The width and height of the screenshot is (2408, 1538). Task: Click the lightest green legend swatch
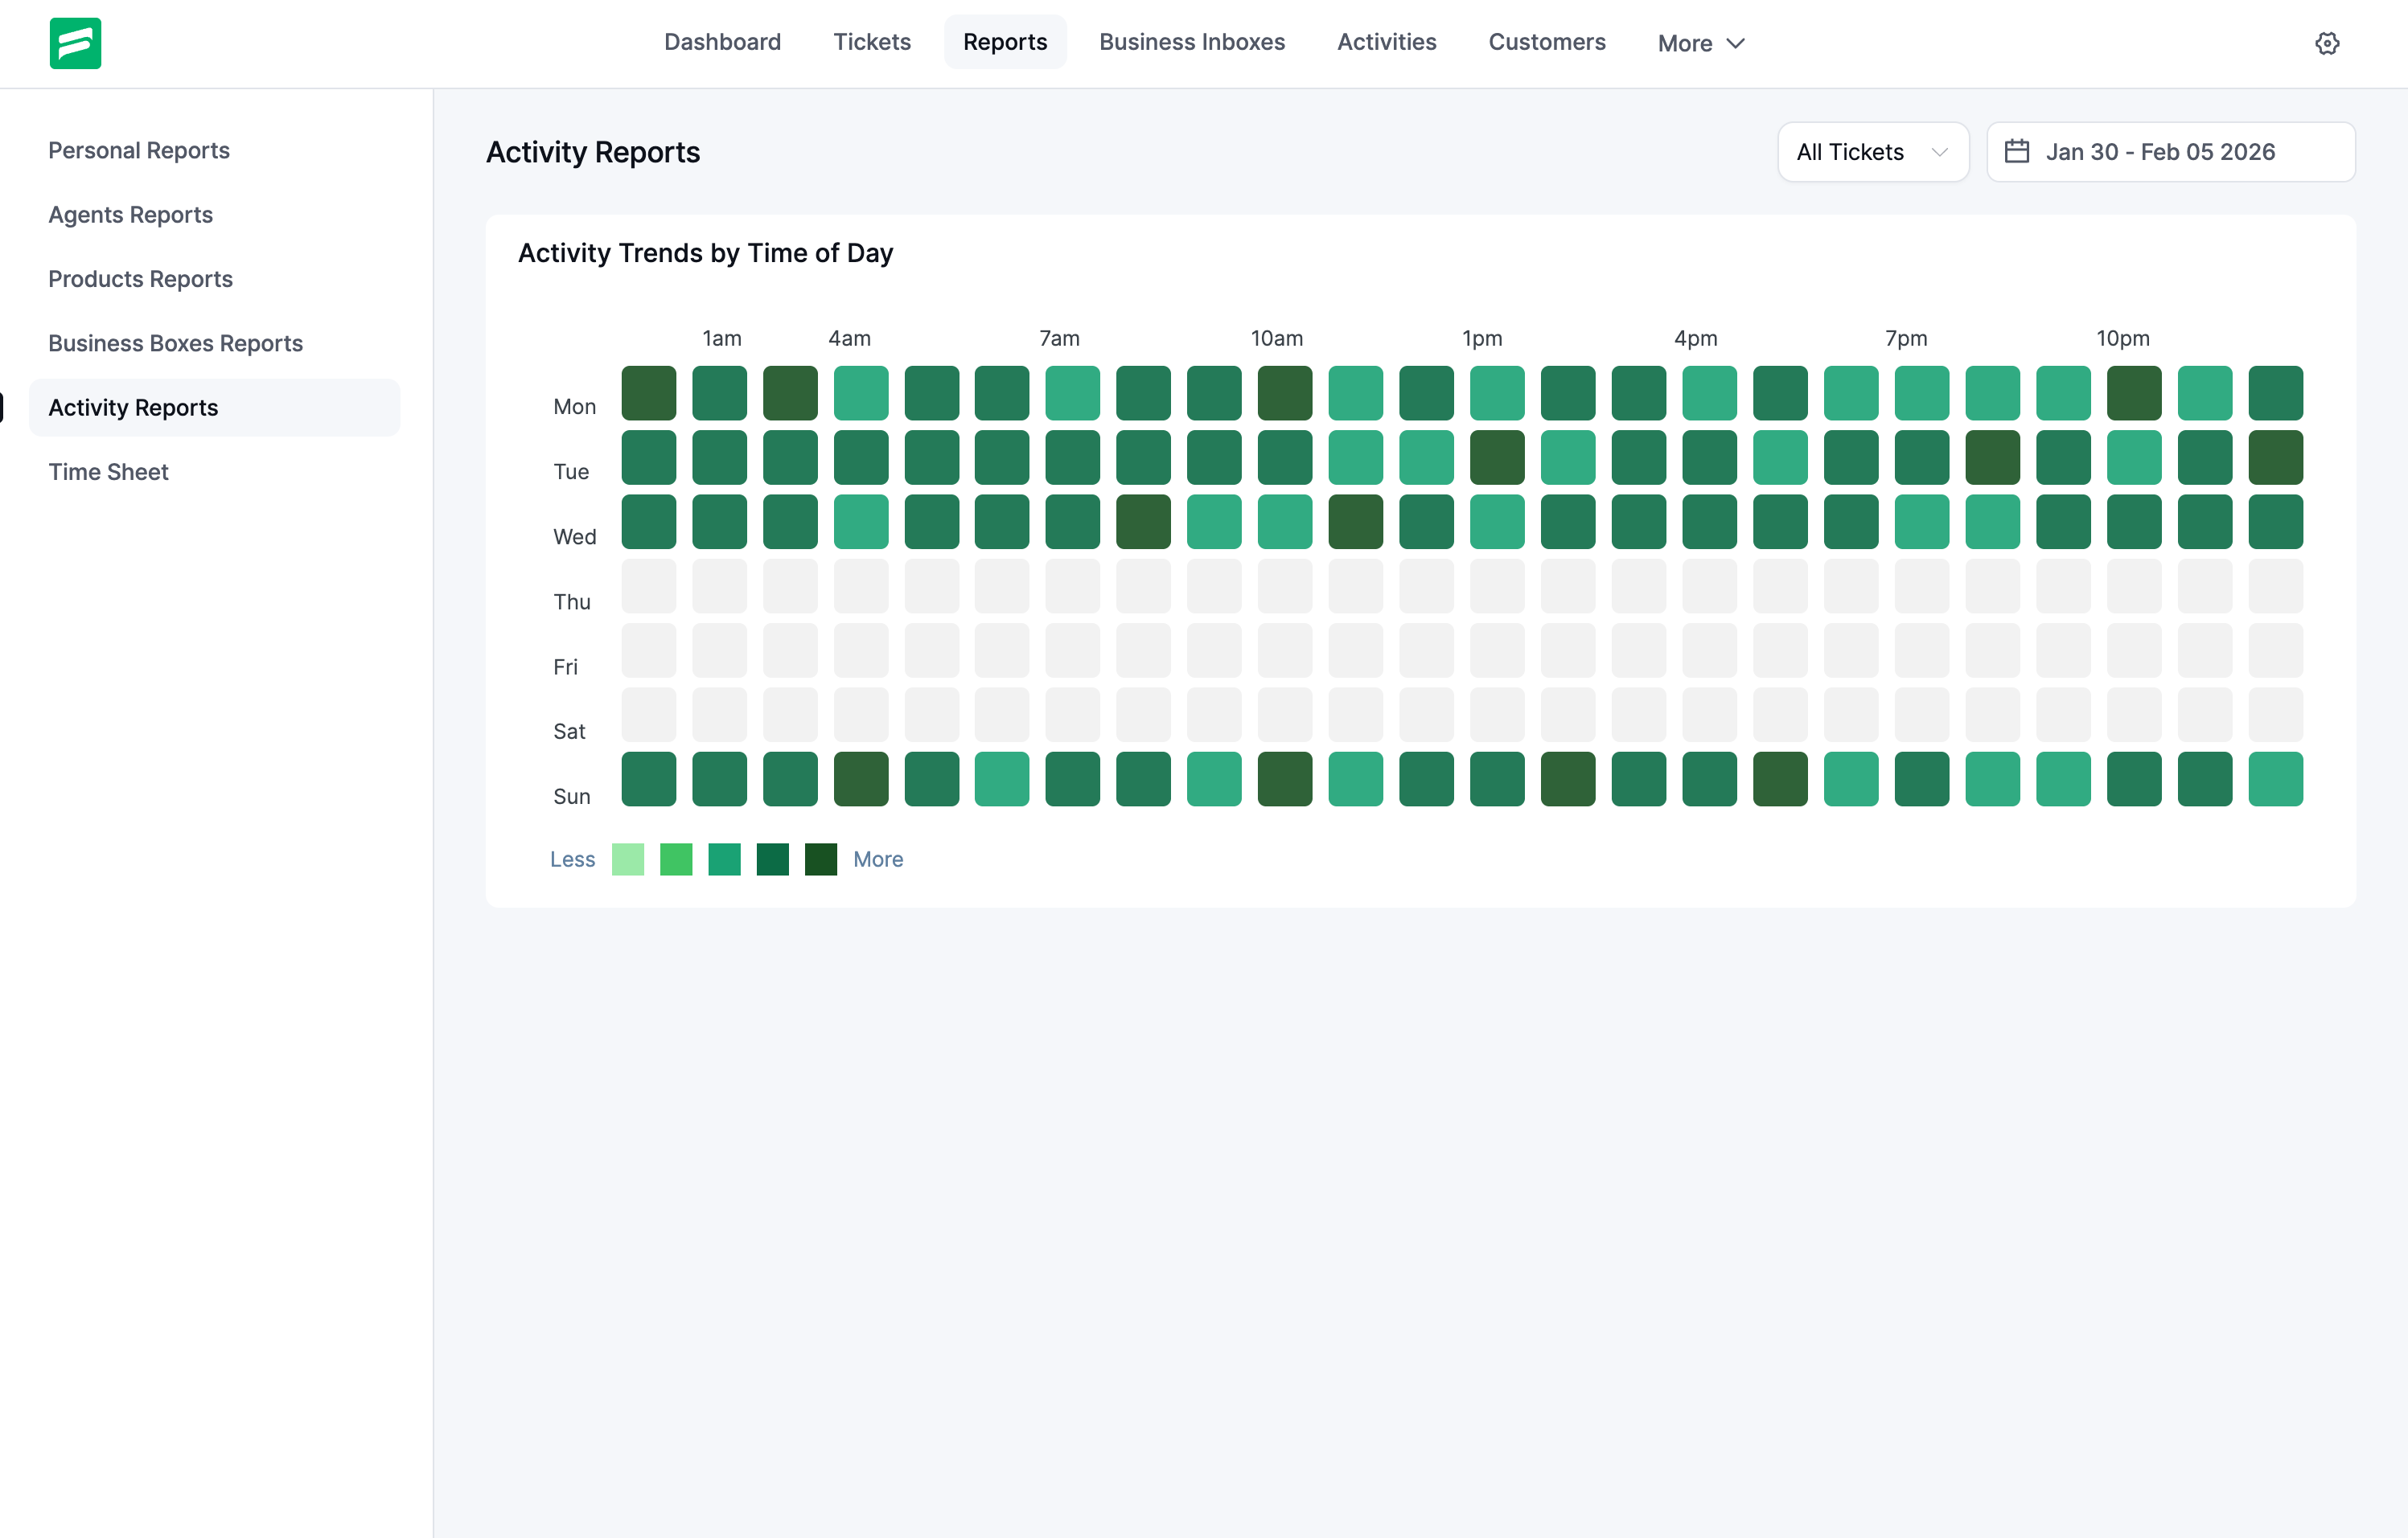(628, 859)
